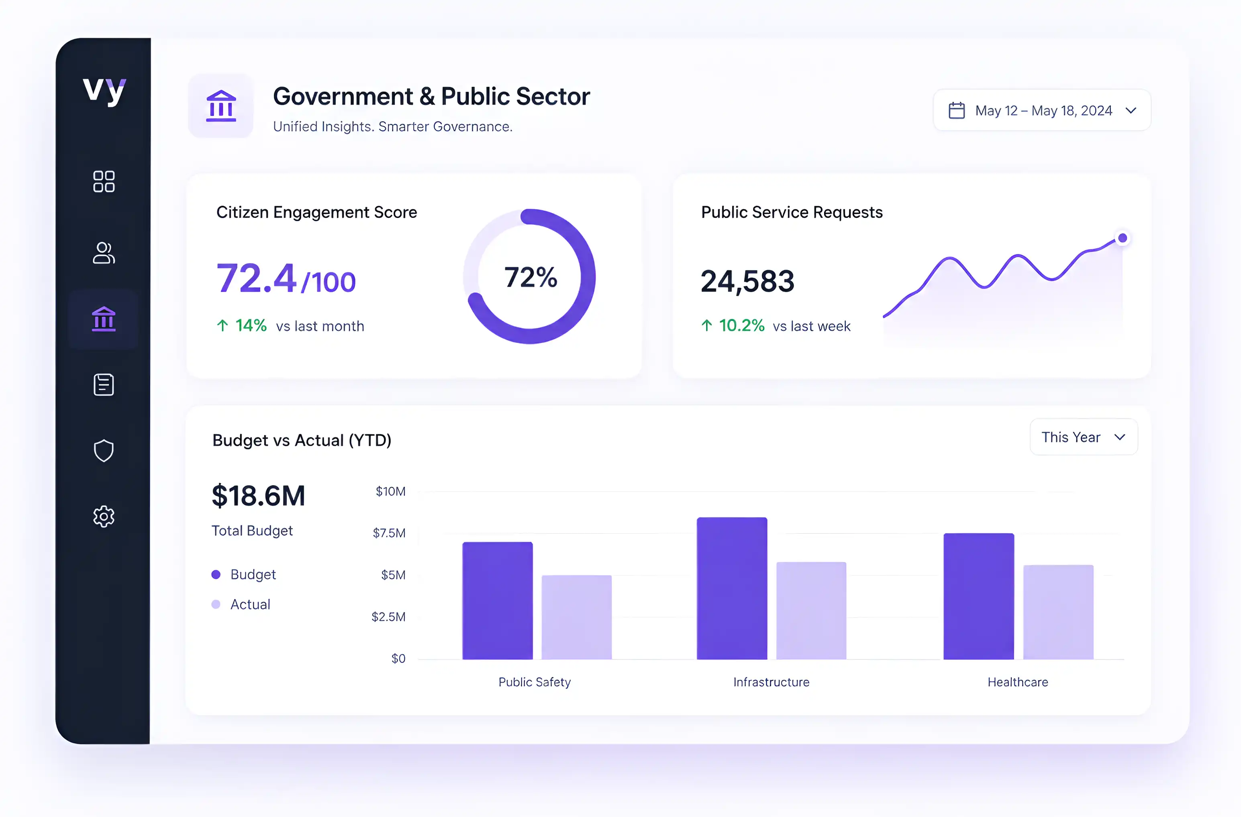
Task: Click the 14% green increase indicator
Action: 242,326
